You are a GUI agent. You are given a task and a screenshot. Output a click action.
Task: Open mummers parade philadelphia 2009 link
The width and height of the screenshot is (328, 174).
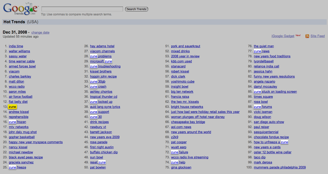[x=280, y=167]
